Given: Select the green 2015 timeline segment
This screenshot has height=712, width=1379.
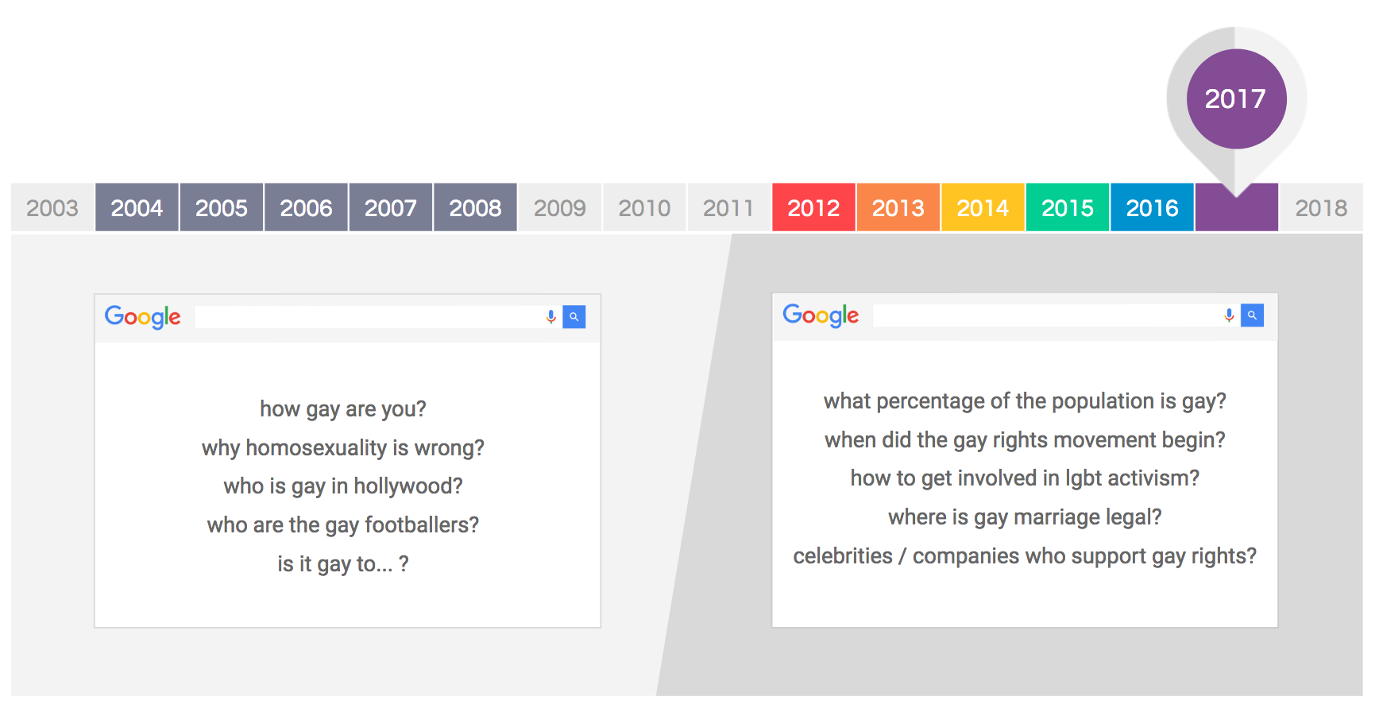Looking at the screenshot, I should [x=1068, y=207].
